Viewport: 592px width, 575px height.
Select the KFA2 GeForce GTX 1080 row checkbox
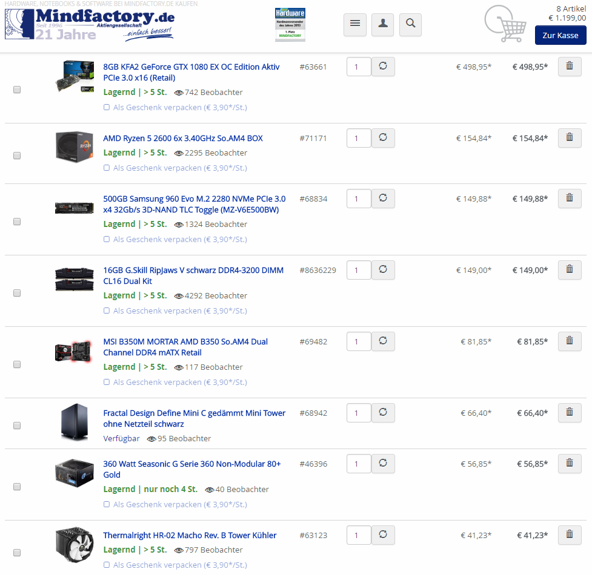tap(17, 90)
